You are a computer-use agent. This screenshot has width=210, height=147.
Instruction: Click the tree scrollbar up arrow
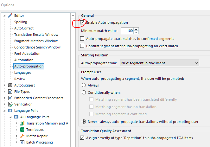pyautogui.click(x=73, y=16)
